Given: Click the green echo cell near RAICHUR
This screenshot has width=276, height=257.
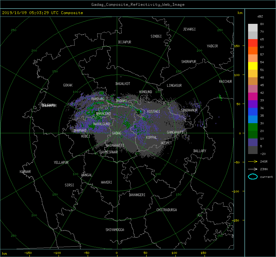Looking at the screenshot, I should 220,97.
